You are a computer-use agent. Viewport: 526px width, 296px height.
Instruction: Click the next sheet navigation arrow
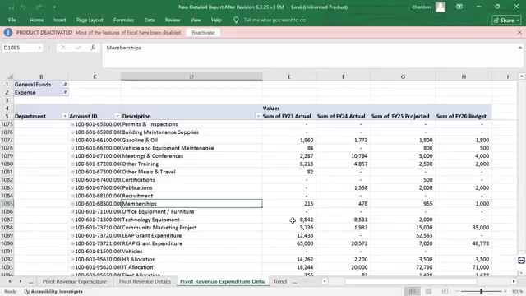coord(20,281)
